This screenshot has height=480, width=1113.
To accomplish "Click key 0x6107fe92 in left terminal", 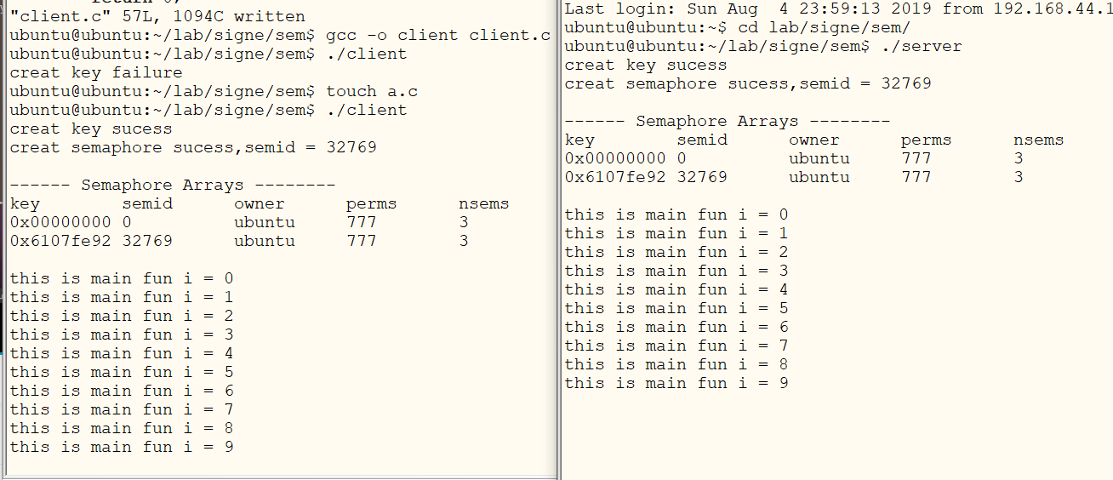I will coord(60,242).
